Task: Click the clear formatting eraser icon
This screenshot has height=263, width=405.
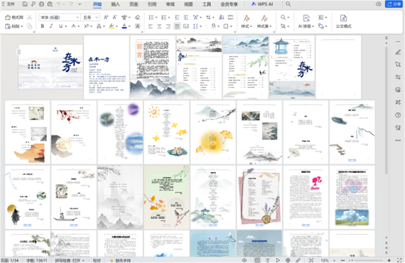Action: coord(137,18)
